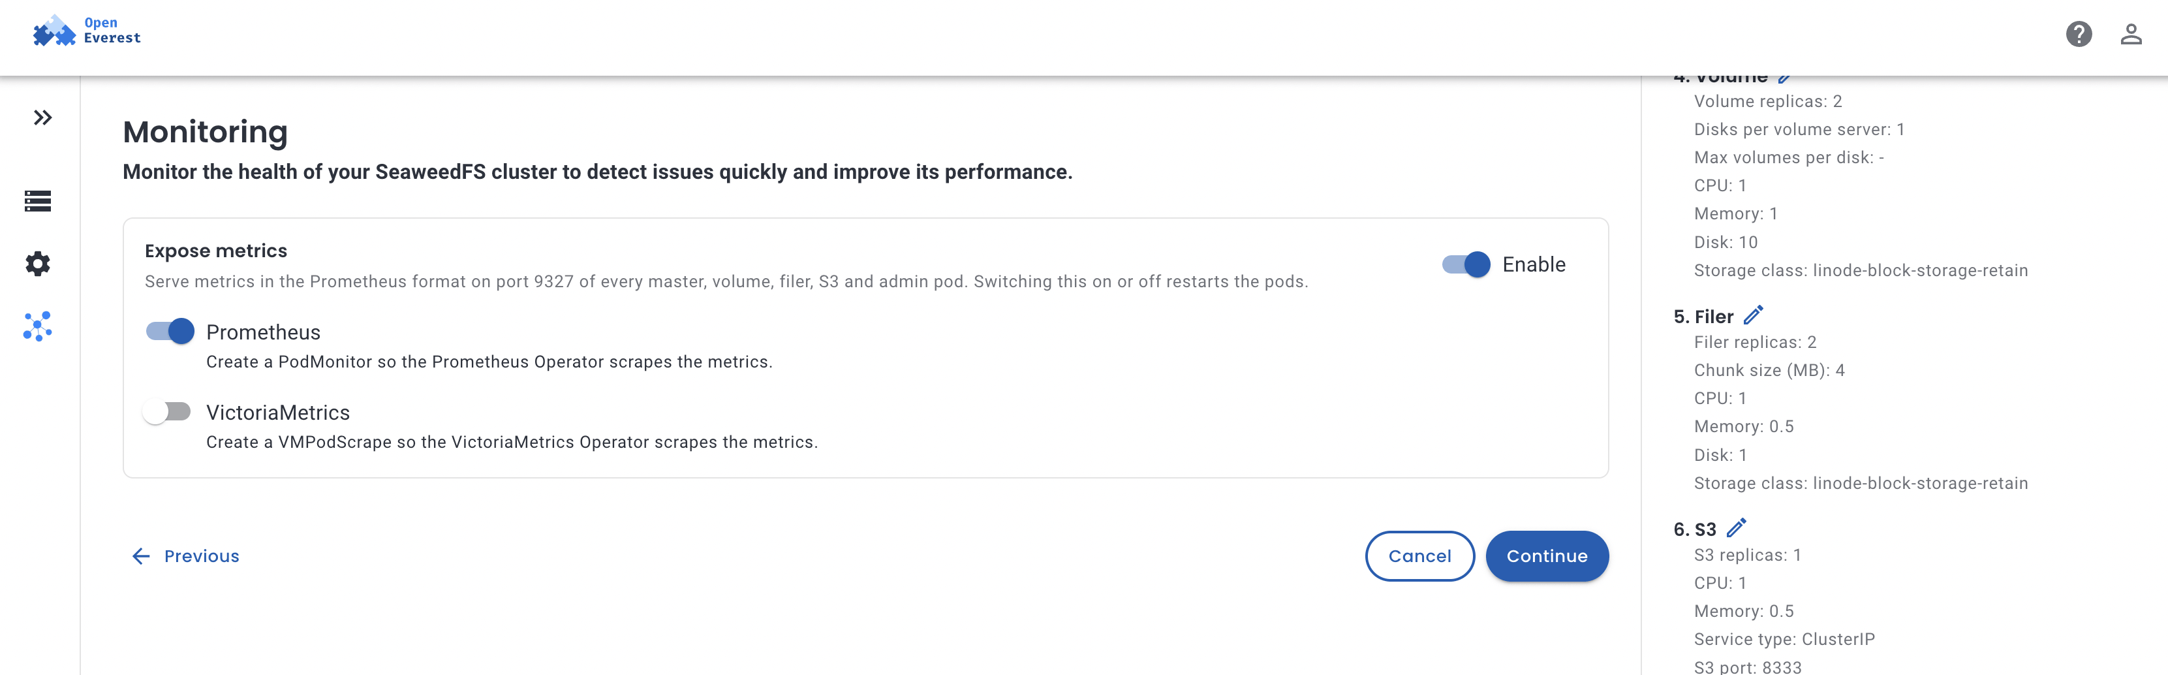Turn off the Prometheus PodMonitor switch

[169, 332]
